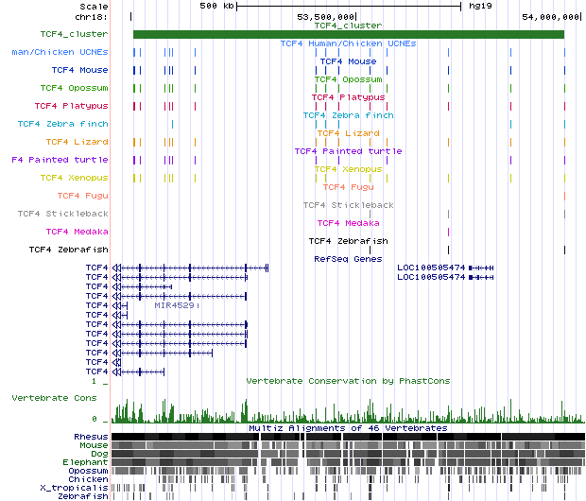This screenshot has width=586, height=501.
Task: Open the RefSeq Genes track title
Action: (x=348, y=259)
